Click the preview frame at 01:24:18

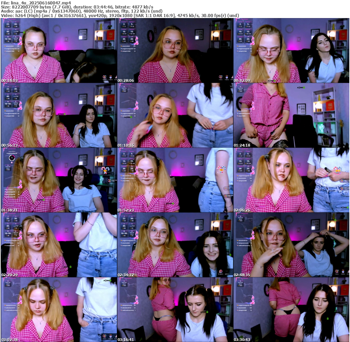point(291,115)
